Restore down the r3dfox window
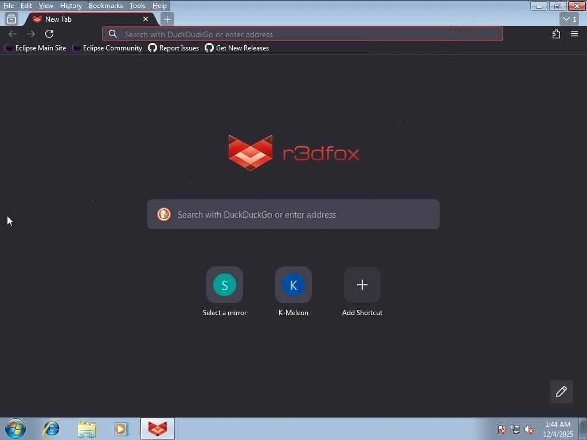 pos(558,6)
